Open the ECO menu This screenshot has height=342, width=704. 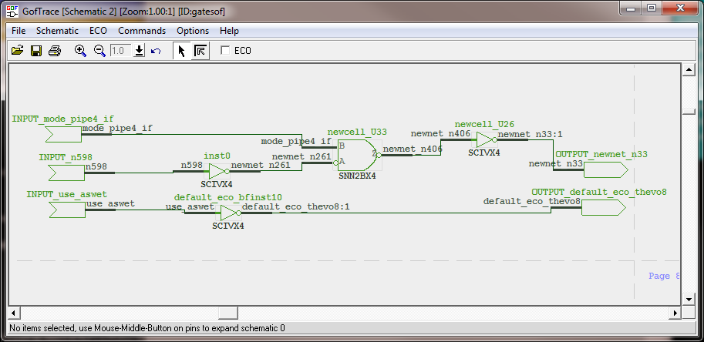tap(98, 31)
